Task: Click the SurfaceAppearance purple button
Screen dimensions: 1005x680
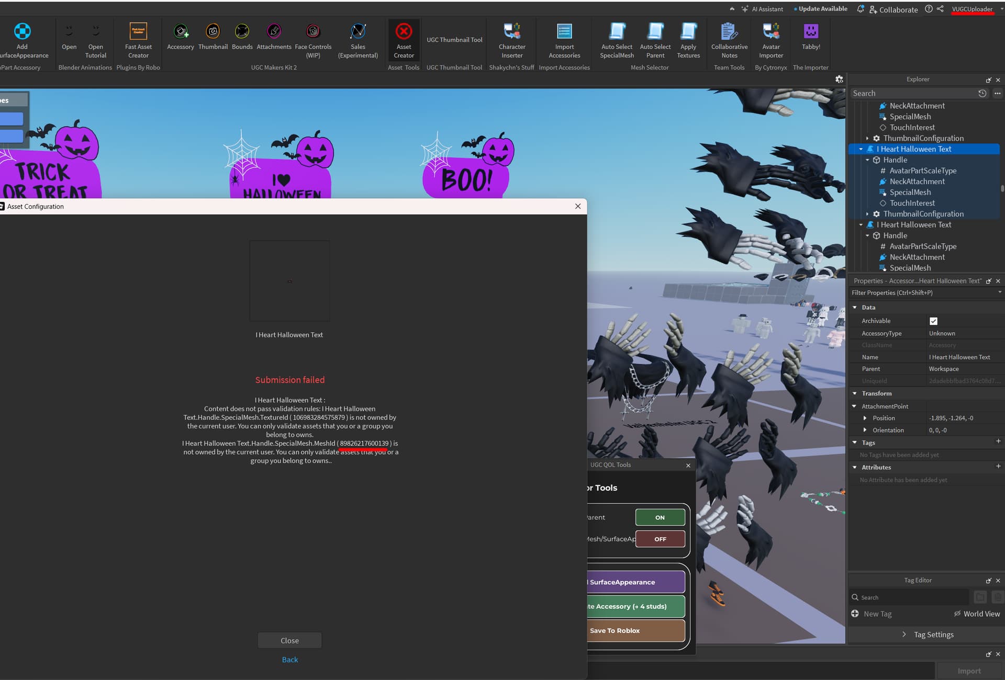Action: (x=636, y=582)
